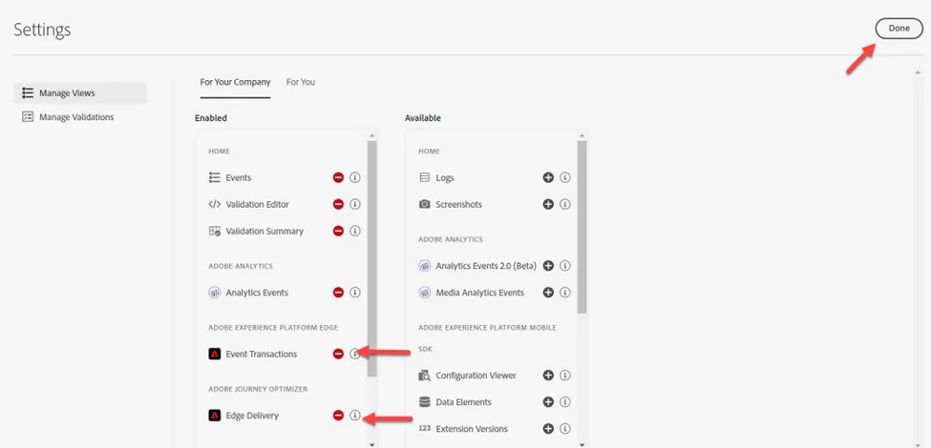This screenshot has height=448, width=931.
Task: Click the Screenshots camera icon
Action: click(x=425, y=204)
